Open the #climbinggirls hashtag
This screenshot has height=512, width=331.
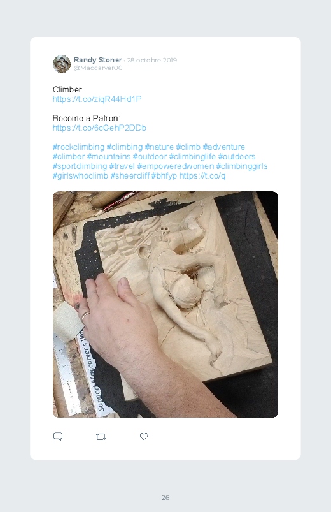242,166
